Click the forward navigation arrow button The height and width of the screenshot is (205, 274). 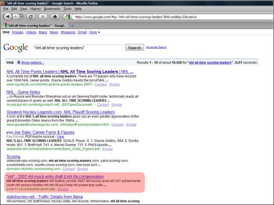click(x=16, y=17)
